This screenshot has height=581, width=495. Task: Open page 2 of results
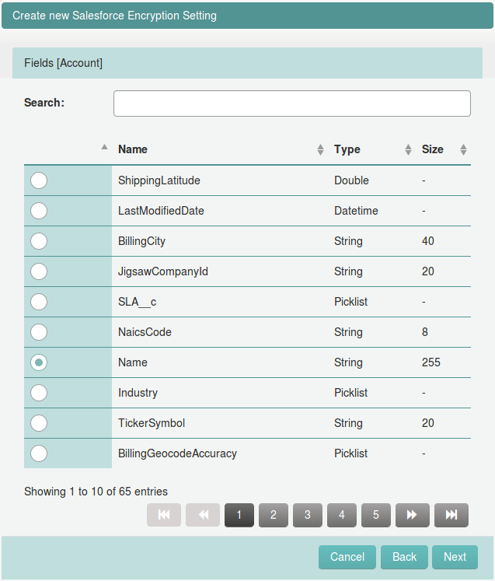(274, 515)
